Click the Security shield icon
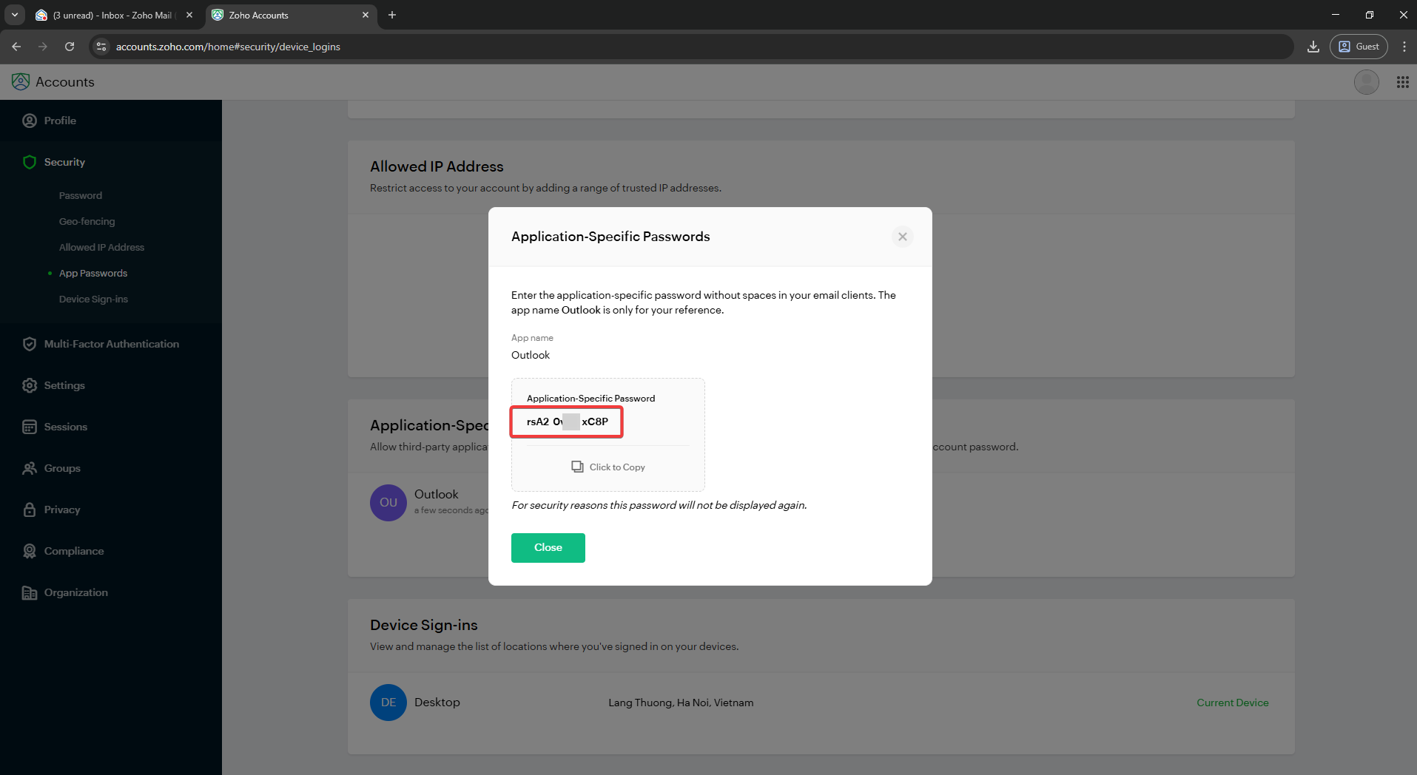 (x=30, y=162)
